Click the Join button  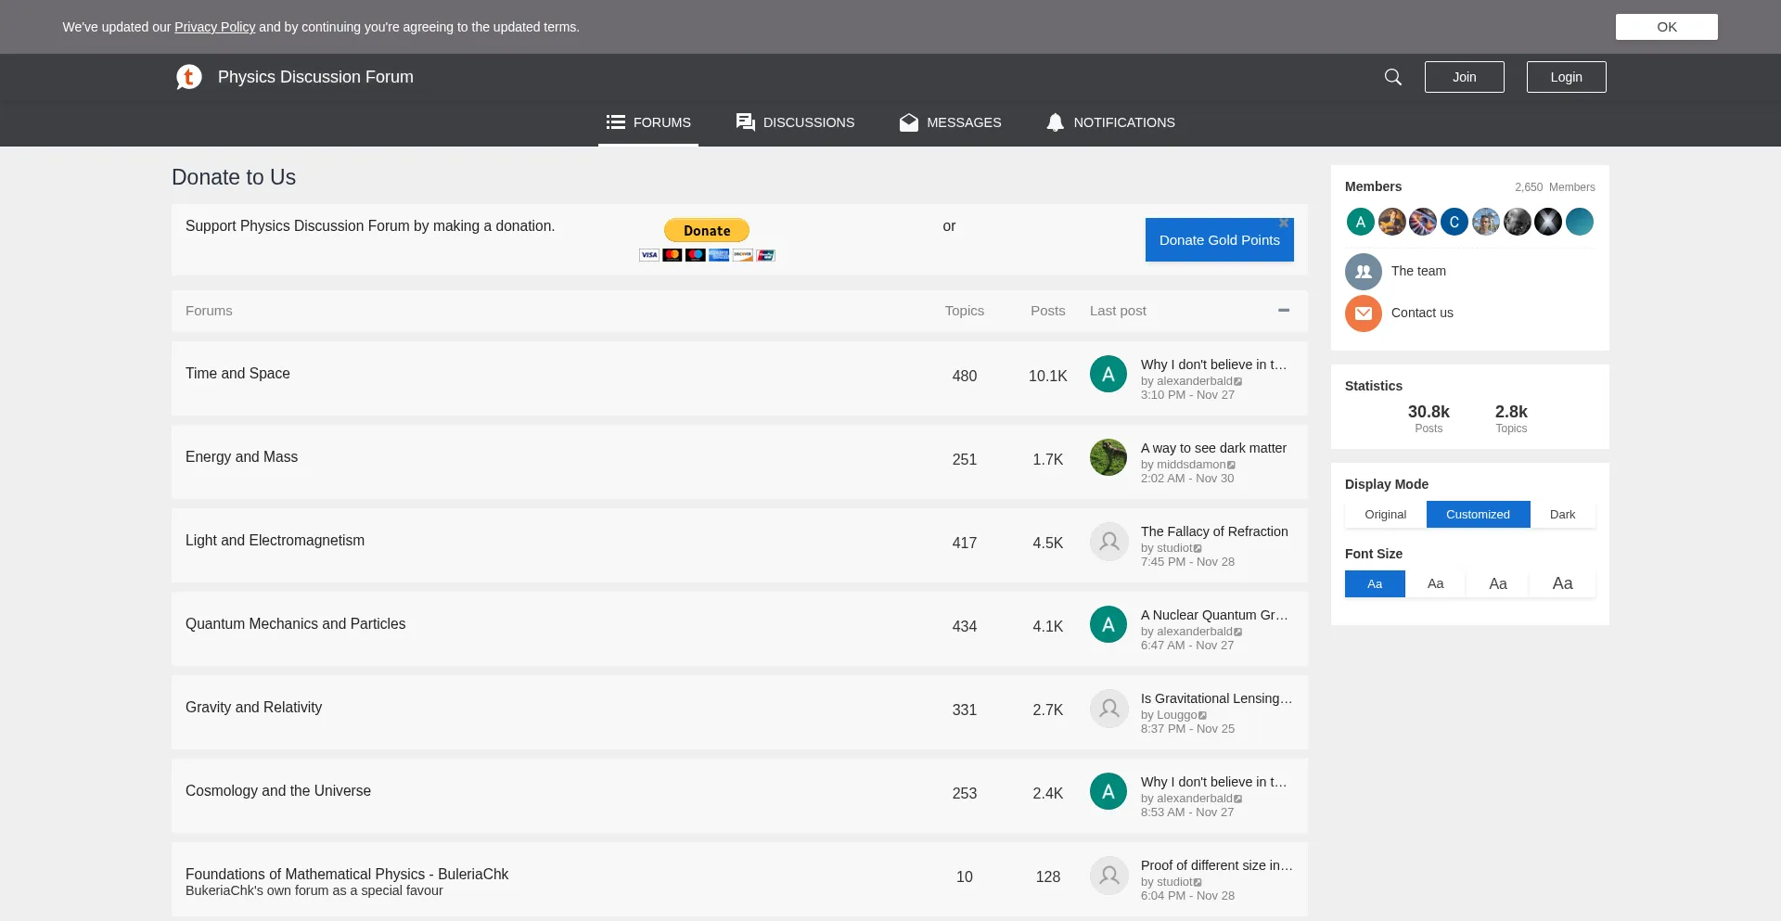point(1464,77)
